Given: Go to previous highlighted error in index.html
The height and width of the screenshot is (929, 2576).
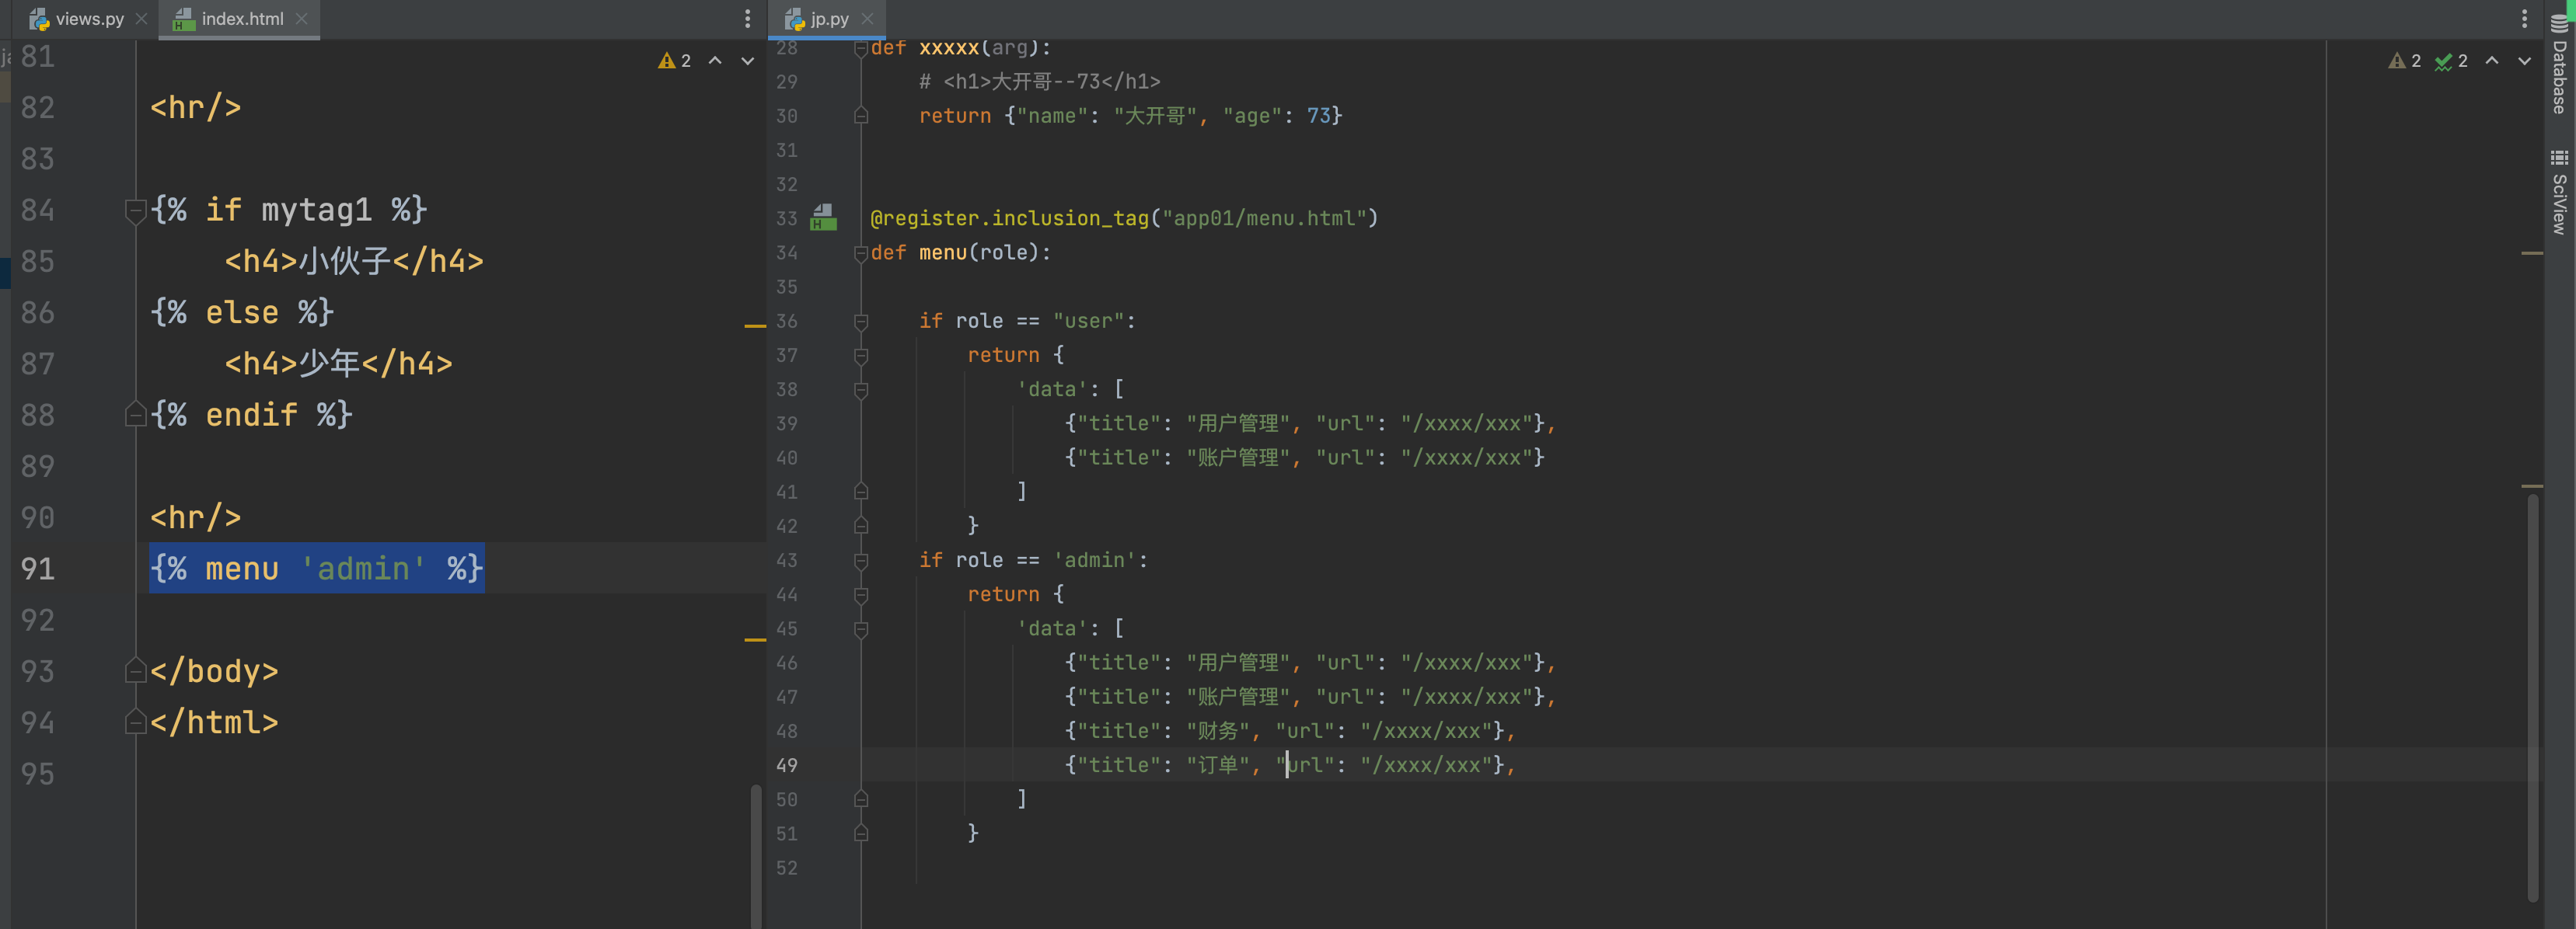Looking at the screenshot, I should [715, 61].
